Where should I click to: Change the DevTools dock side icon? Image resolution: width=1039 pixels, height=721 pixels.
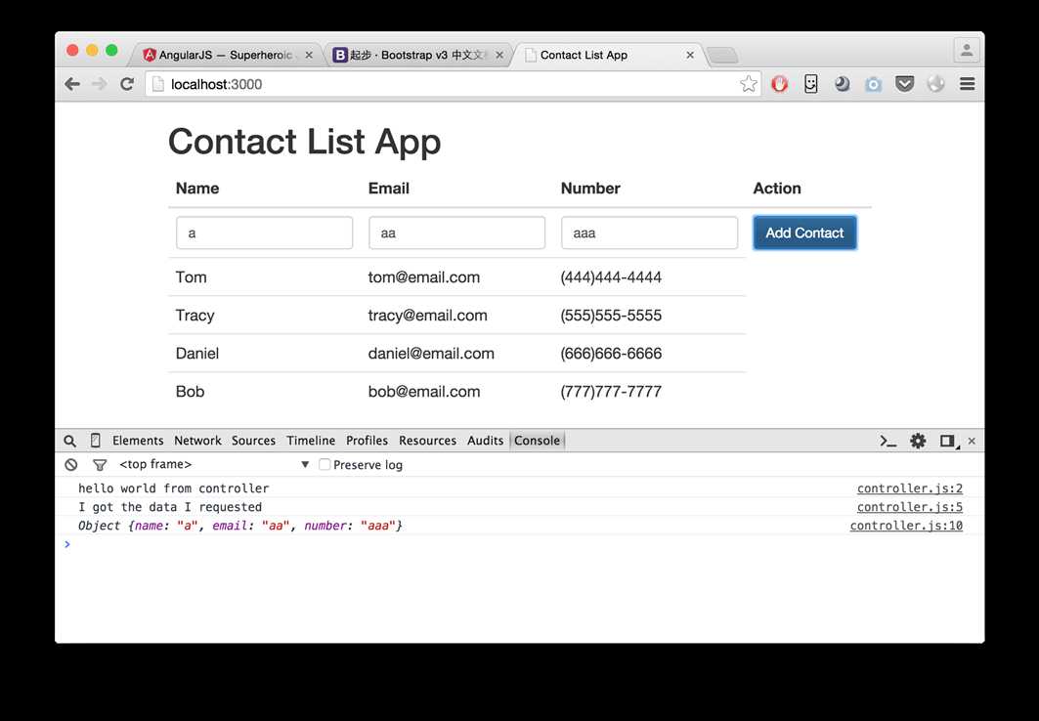(x=948, y=441)
